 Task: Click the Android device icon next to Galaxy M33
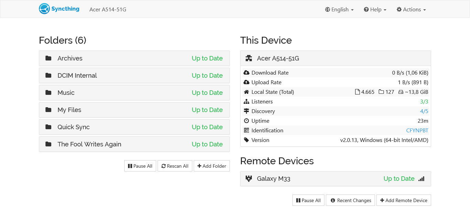click(x=248, y=178)
